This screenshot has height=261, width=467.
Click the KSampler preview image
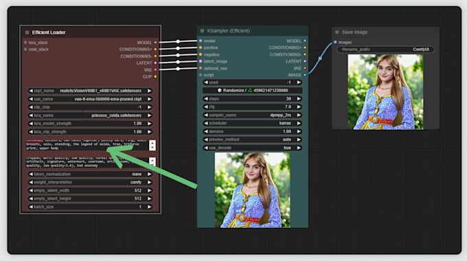pyautogui.click(x=252, y=190)
